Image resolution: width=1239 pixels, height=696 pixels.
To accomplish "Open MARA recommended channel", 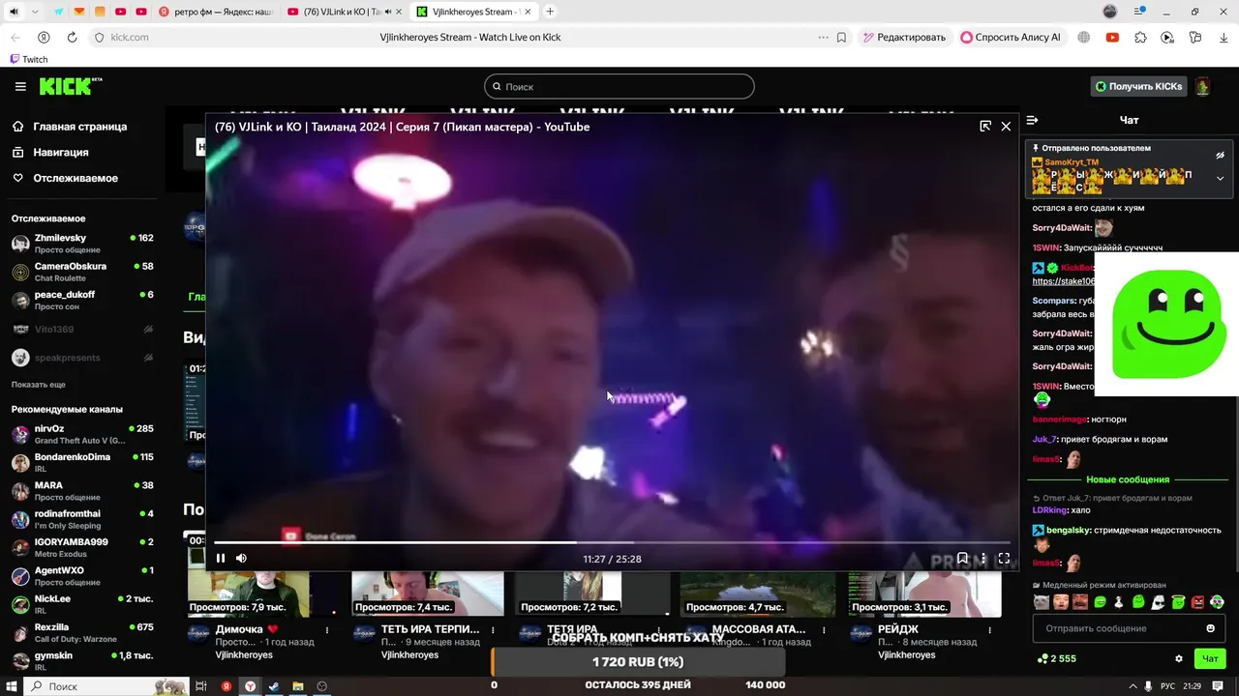I will 82,491.
